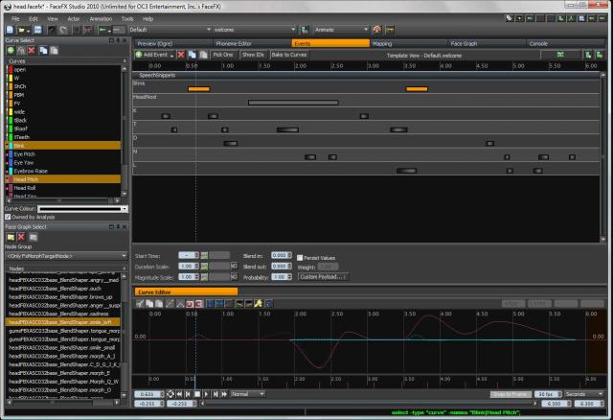Delete selected event with red X icon
This screenshot has height=420, width=613.
(x=181, y=55)
